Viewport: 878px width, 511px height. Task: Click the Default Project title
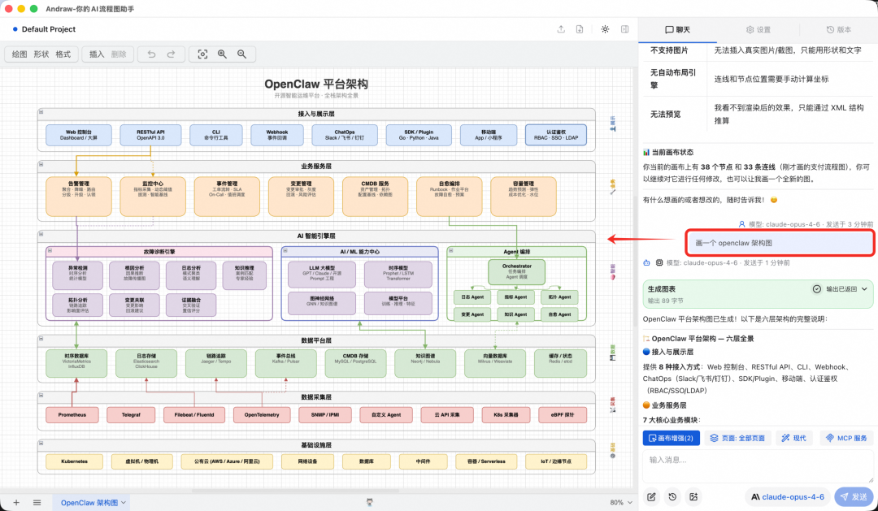coord(48,29)
